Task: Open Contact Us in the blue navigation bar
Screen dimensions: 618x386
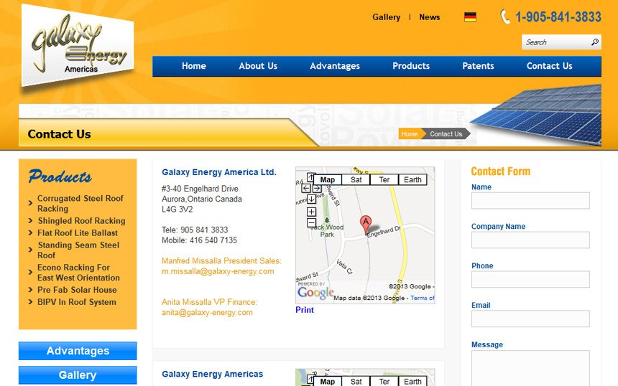Action: pyautogui.click(x=550, y=66)
